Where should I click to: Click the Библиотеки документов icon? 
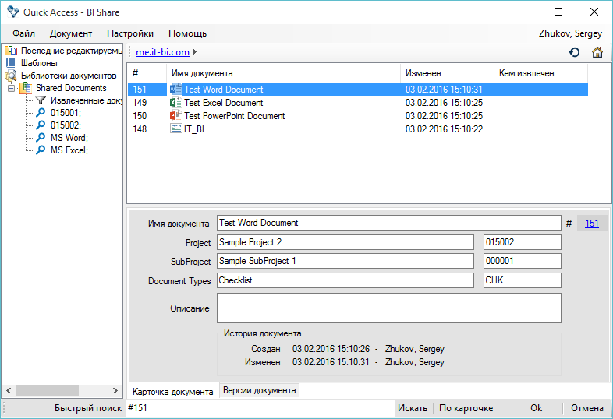(x=11, y=76)
